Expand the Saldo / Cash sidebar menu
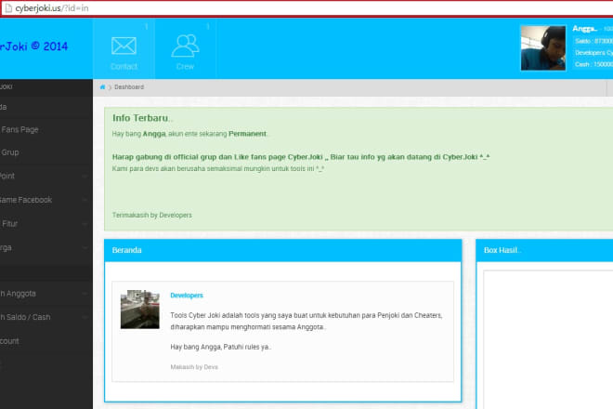This screenshot has width=613, height=409. 46,317
